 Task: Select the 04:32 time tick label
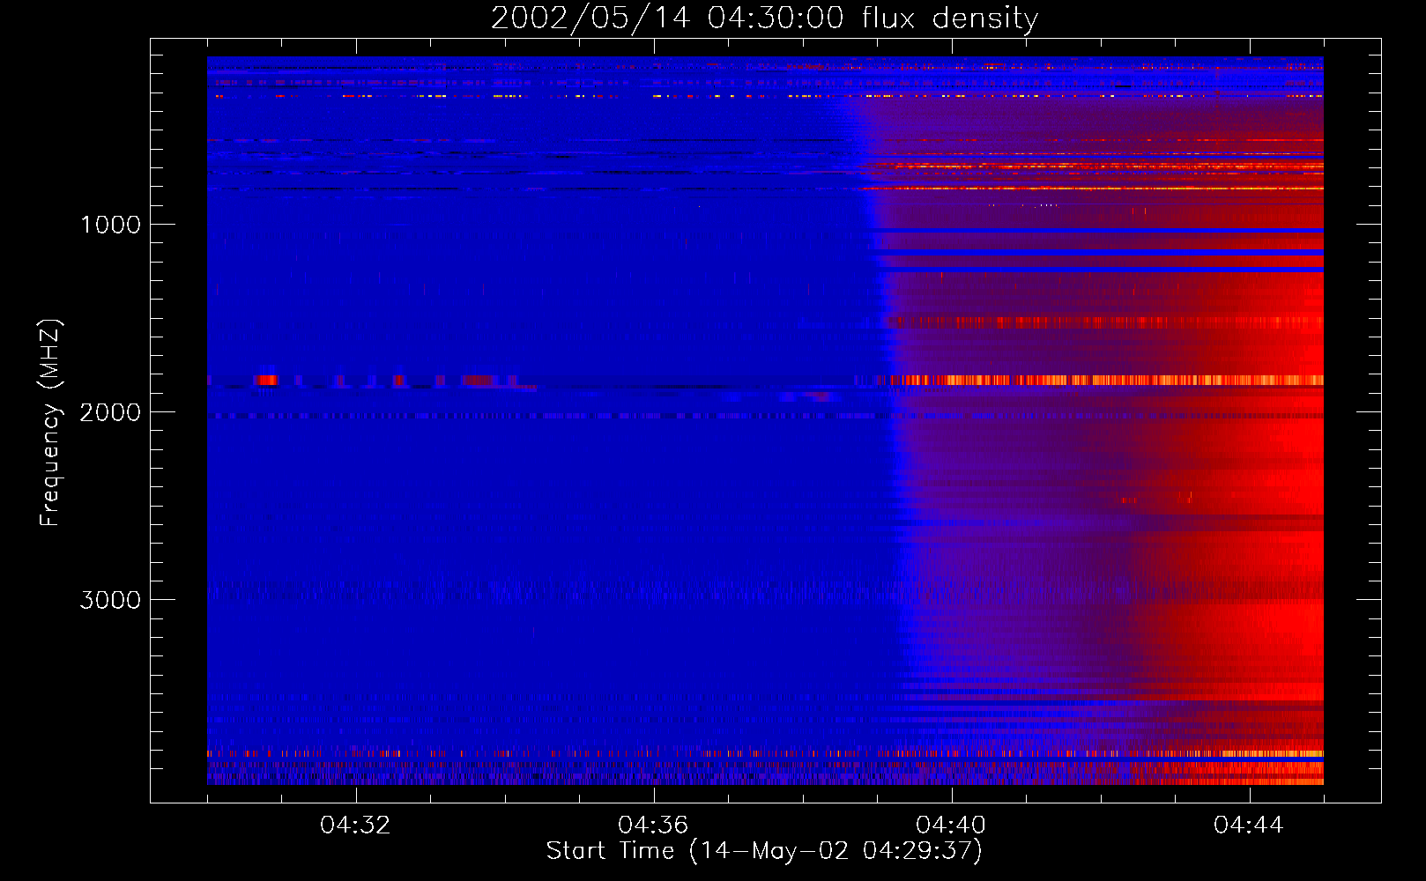tap(355, 825)
